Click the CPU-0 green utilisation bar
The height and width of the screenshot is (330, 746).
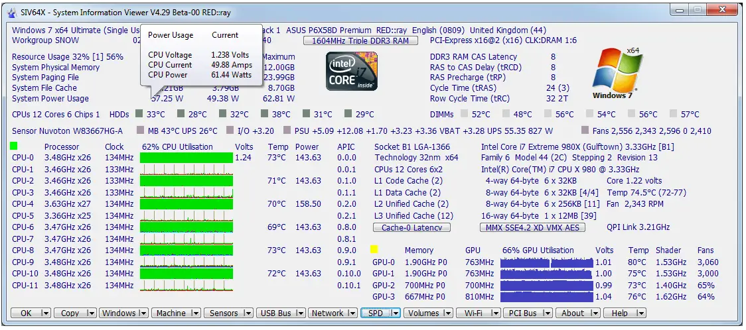(186, 158)
